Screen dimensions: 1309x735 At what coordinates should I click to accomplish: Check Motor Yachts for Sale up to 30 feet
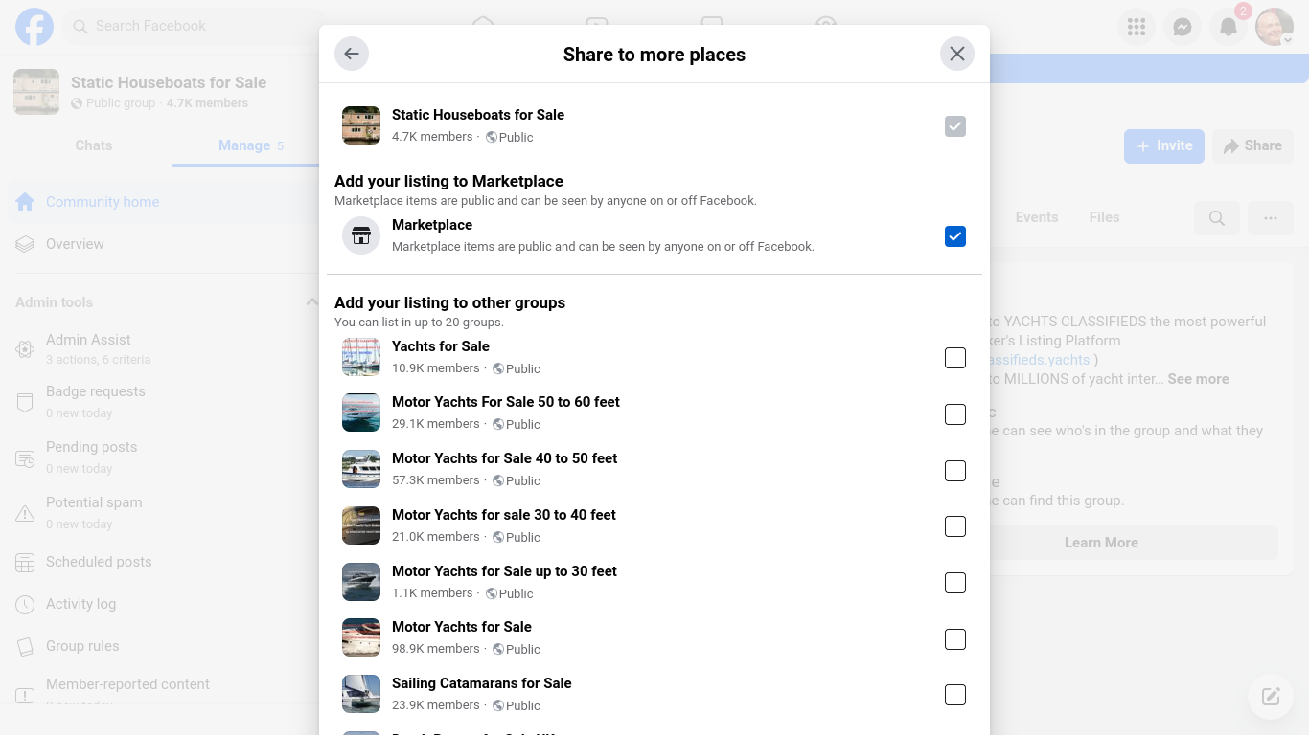pos(955,583)
